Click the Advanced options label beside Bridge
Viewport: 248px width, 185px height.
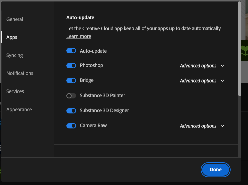click(198, 81)
